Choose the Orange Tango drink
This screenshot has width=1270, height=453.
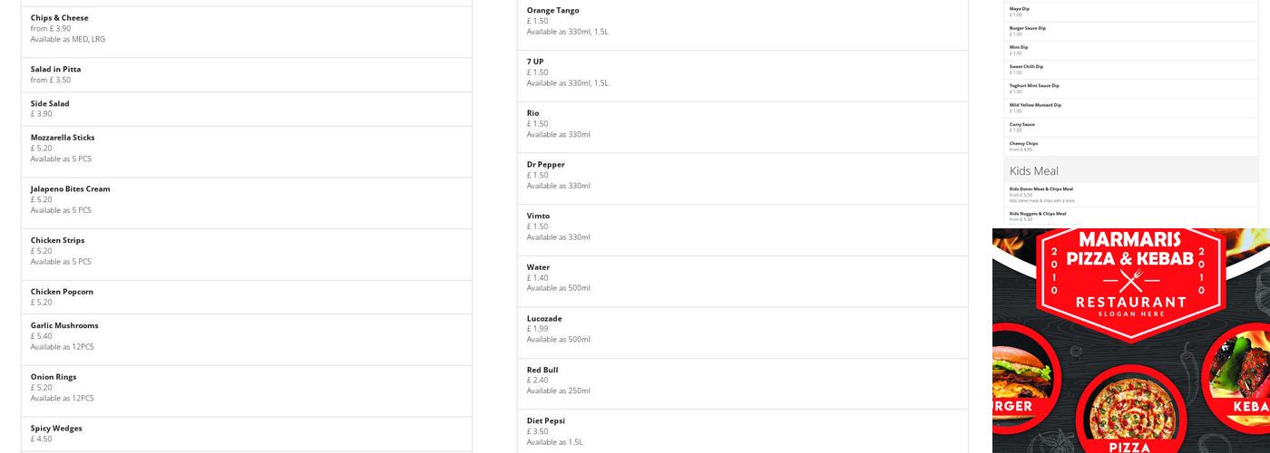click(552, 11)
